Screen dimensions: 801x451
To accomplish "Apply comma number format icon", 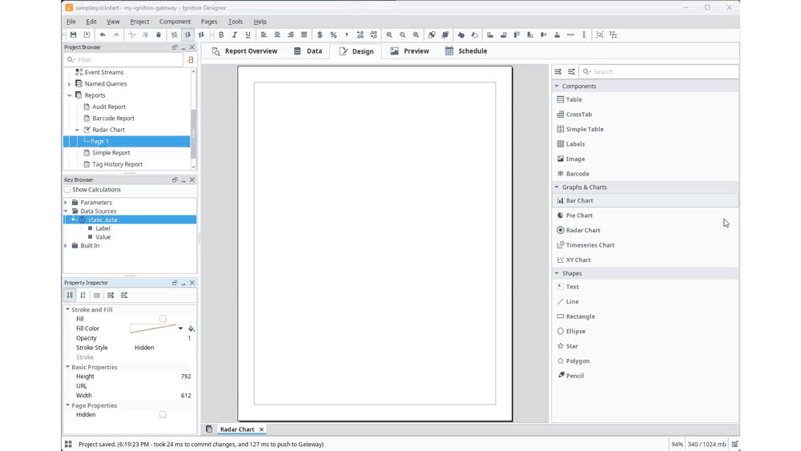I will [x=346, y=34].
